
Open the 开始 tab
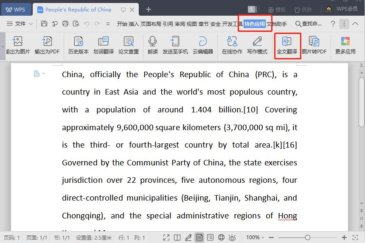122,24
